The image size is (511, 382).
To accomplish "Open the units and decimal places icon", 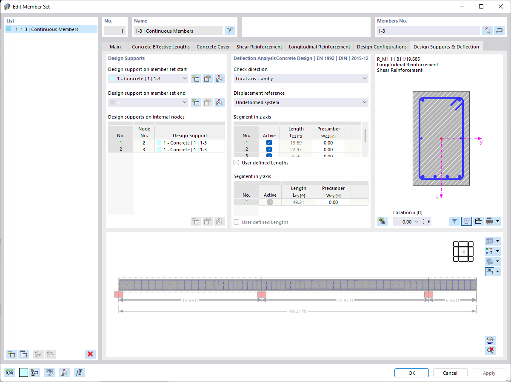I will (9, 373).
